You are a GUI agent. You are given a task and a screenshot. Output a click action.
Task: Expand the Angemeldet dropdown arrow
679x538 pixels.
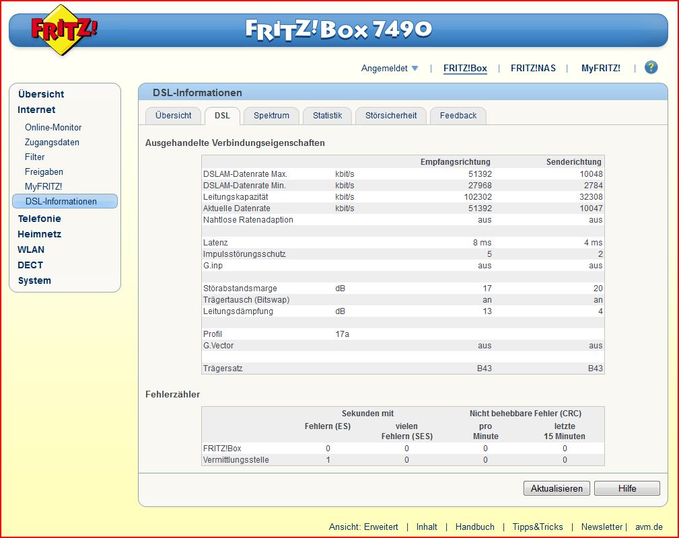point(415,69)
